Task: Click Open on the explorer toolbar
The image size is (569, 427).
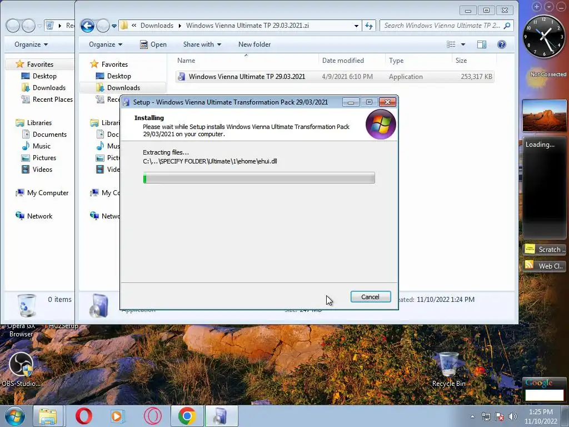Action: tap(153, 44)
